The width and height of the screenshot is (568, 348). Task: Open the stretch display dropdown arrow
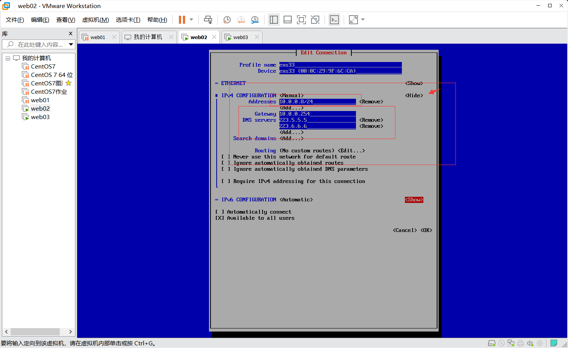tap(363, 20)
